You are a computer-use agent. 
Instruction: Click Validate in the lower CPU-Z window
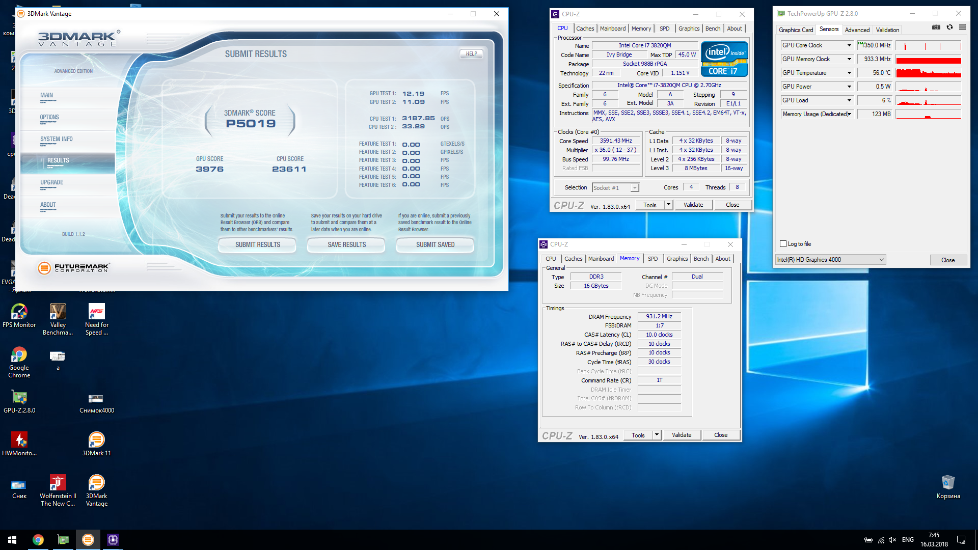(682, 435)
